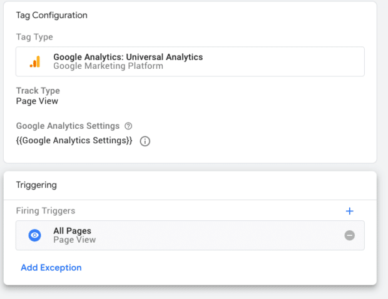The width and height of the screenshot is (388, 299).
Task: Click the Page View value under Track Type
Action: coord(37,101)
